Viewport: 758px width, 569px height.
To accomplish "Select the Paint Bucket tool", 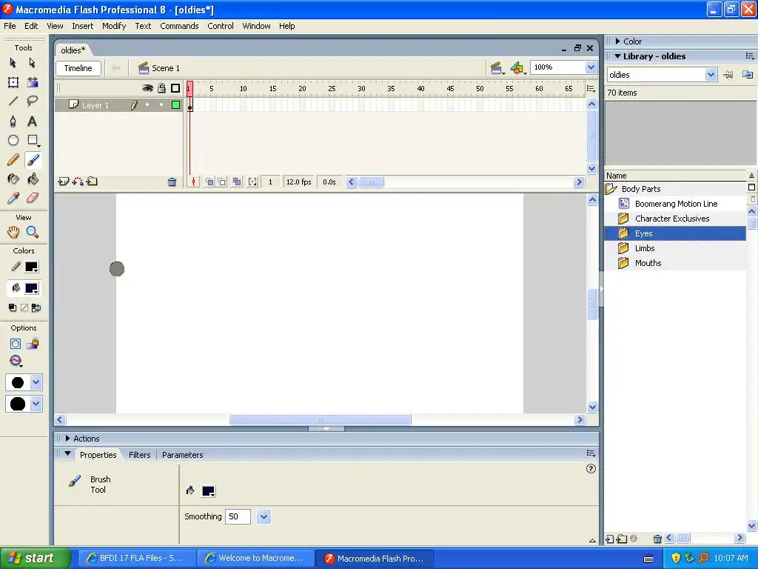I will point(33,179).
